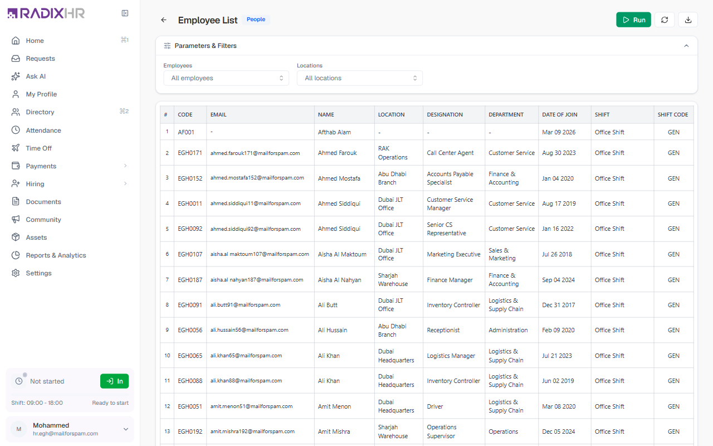This screenshot has width=713, height=446.
Task: Open the All employees dropdown
Action: pyautogui.click(x=226, y=78)
